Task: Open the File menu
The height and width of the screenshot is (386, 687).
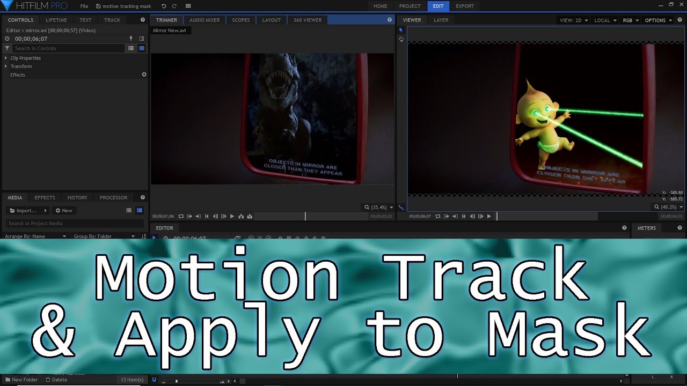Action: tap(84, 6)
